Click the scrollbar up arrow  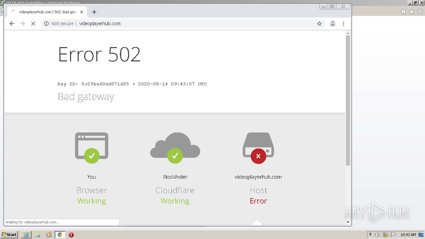coord(348,33)
